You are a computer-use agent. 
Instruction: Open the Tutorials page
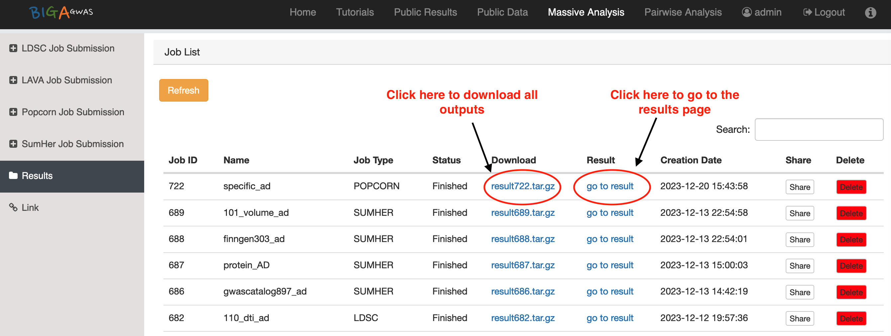pos(354,12)
